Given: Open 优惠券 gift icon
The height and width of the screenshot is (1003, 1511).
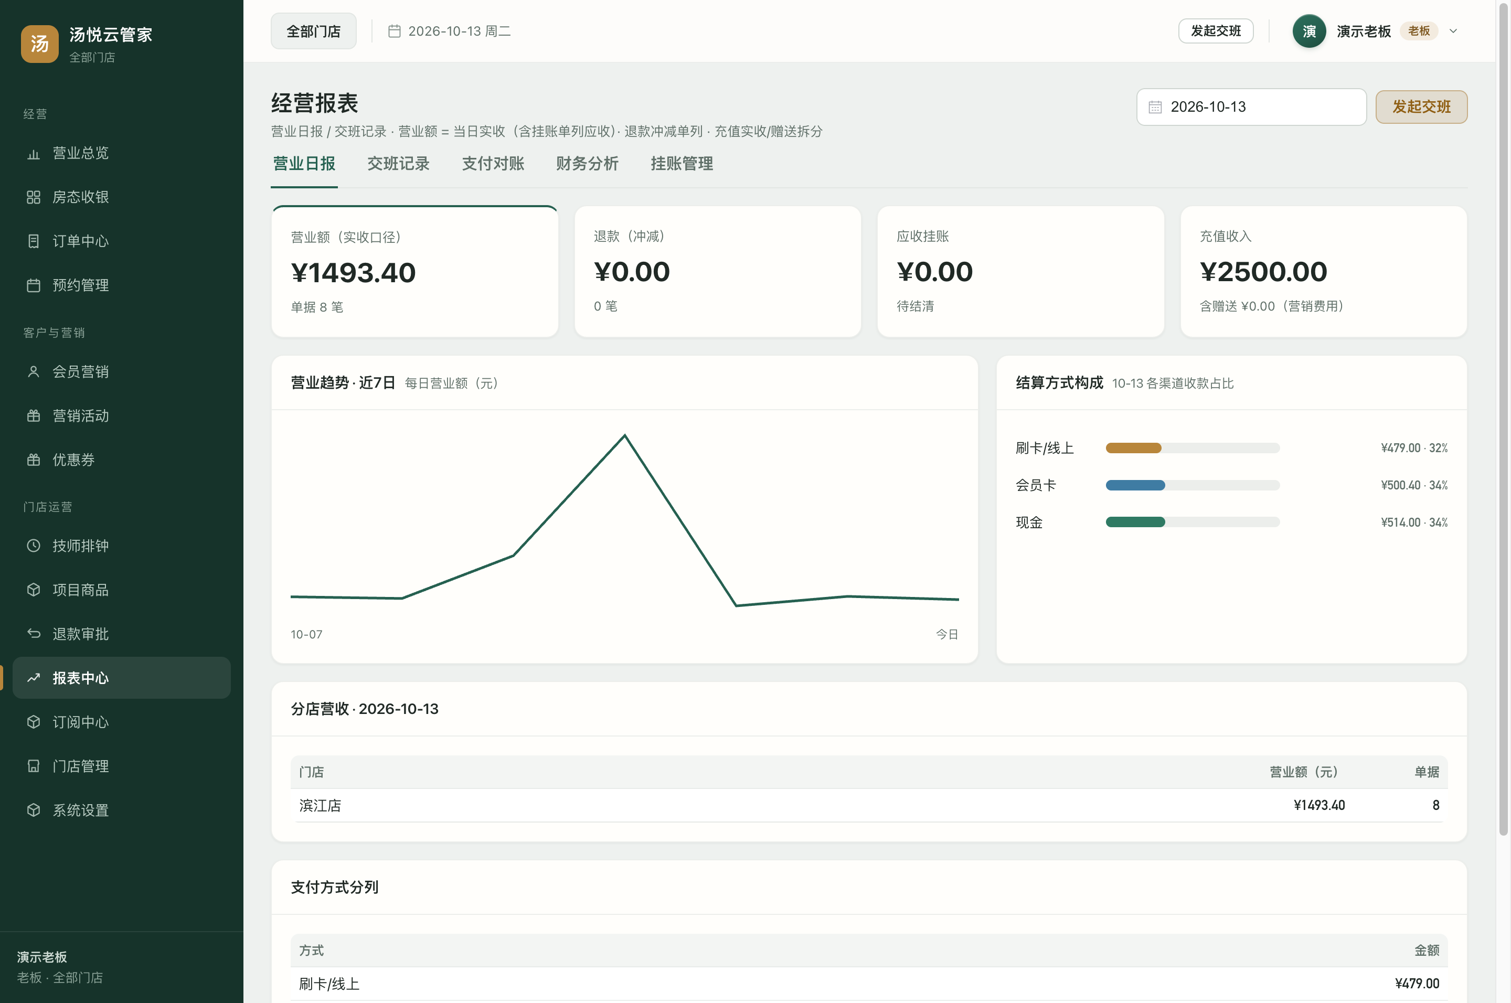Looking at the screenshot, I should click(x=33, y=460).
